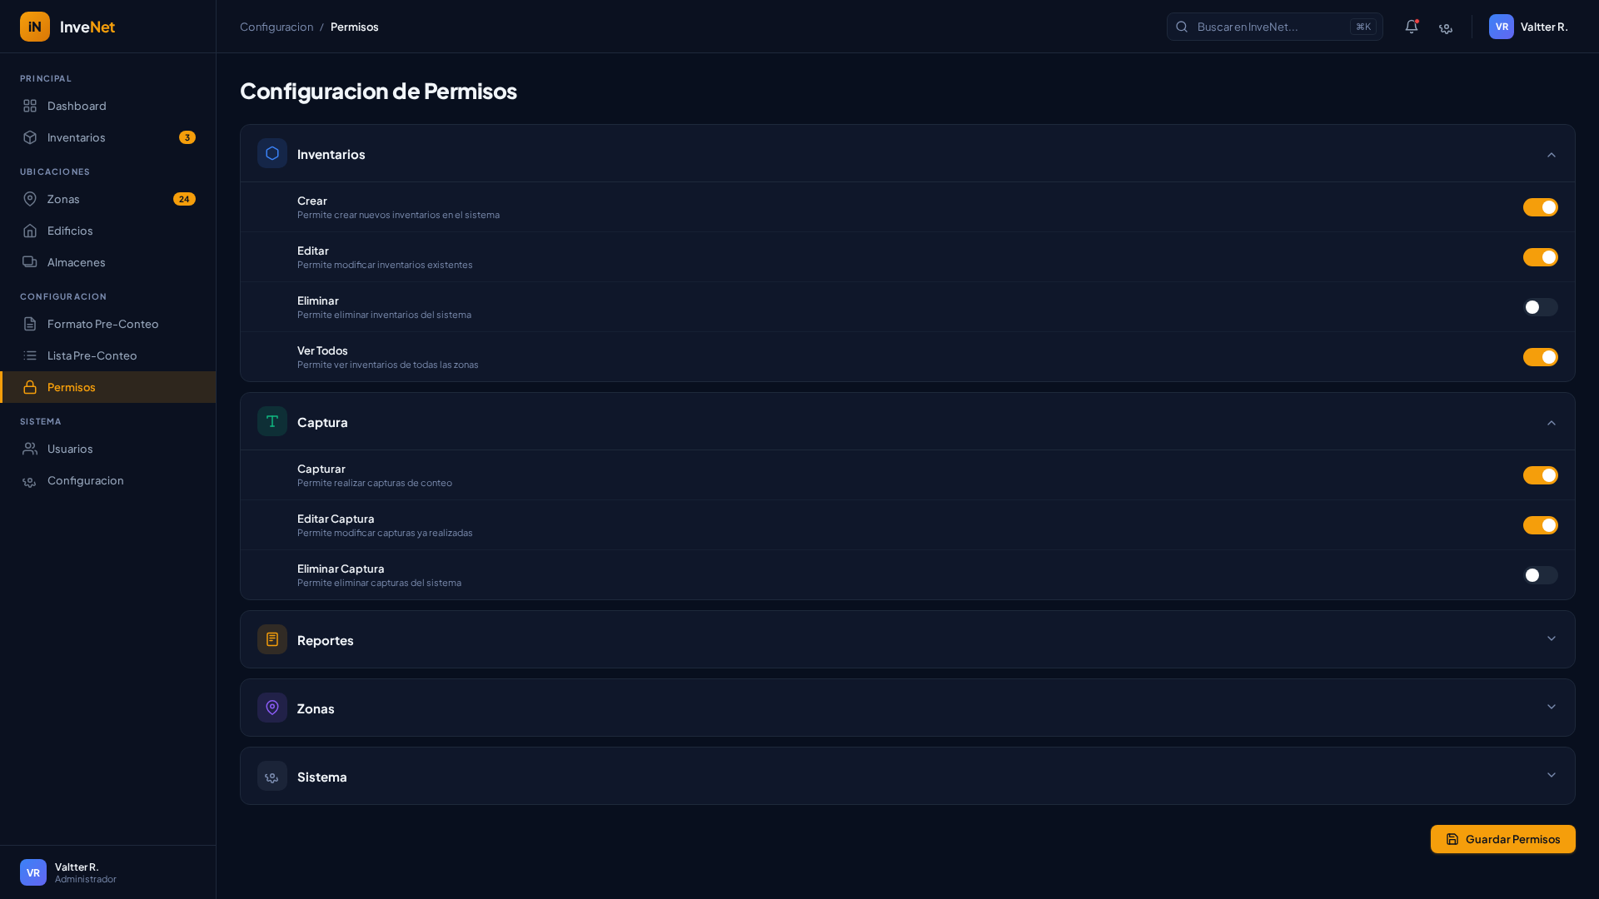Click the InveNet logo icon

coord(35,27)
